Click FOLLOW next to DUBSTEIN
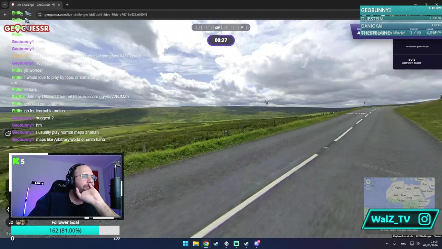 click(x=435, y=18)
